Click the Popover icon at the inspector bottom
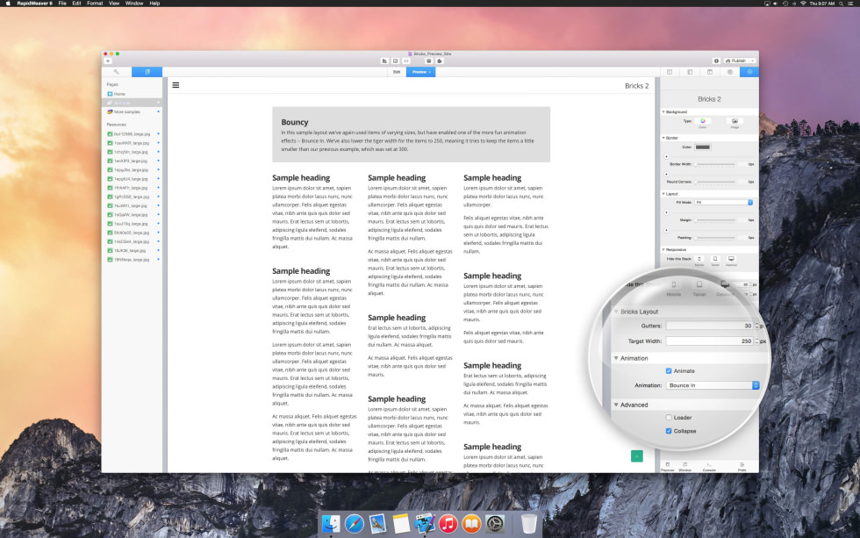 (x=668, y=466)
